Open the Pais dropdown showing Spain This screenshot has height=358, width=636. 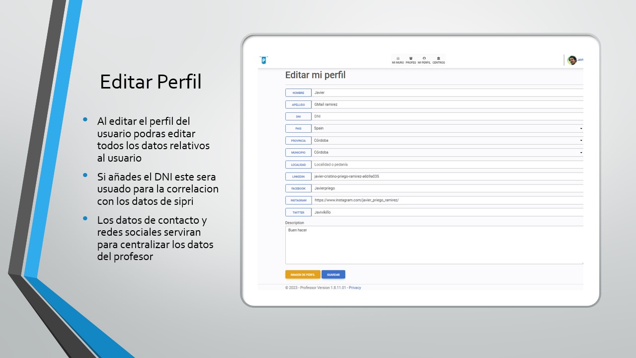(x=447, y=128)
